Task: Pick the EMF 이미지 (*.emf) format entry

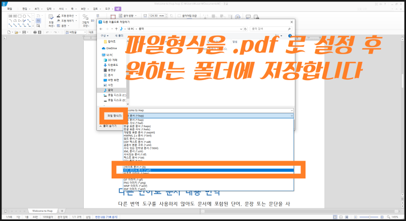Action: (x=209, y=189)
